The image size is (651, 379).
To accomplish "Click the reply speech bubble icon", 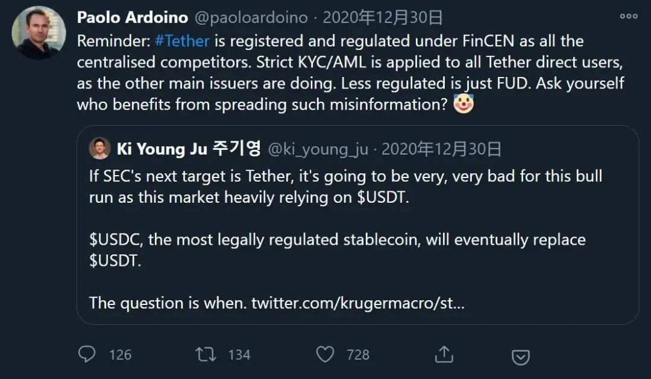I will click(x=87, y=354).
